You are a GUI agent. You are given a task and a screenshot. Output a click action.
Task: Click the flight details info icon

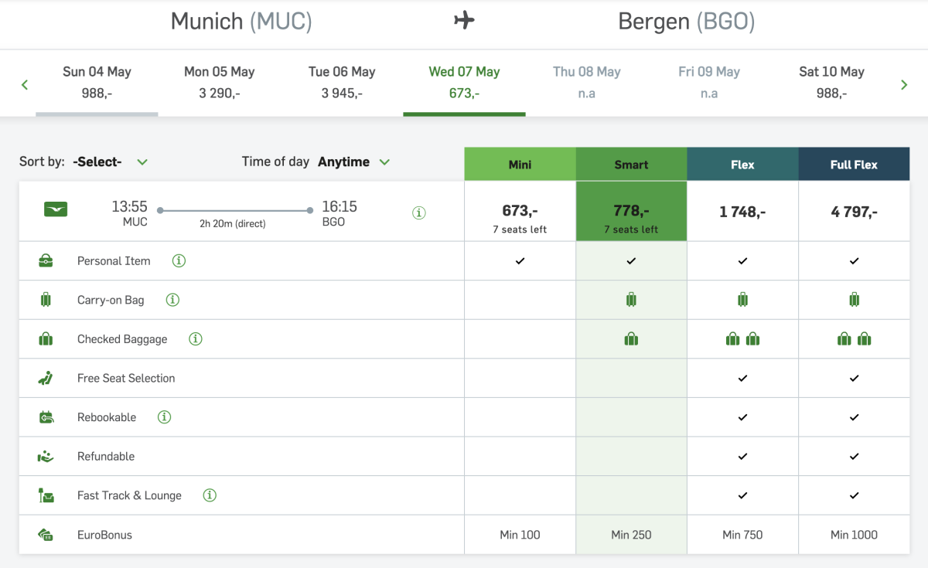point(419,213)
